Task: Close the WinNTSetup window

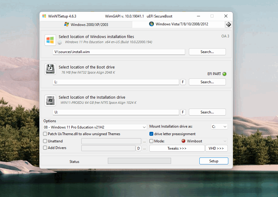Action: click(226, 16)
